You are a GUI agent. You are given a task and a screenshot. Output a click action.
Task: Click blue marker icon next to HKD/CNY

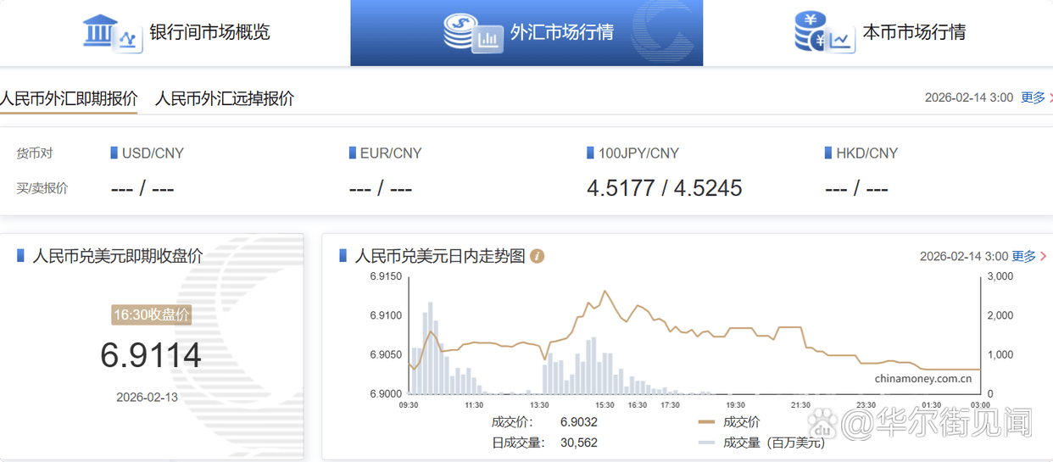point(828,153)
